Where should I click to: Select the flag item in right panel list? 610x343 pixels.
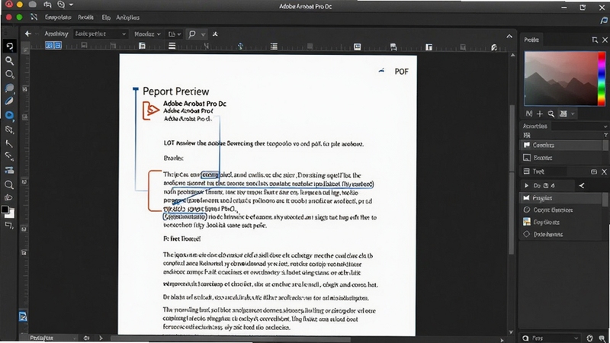[x=560, y=145]
